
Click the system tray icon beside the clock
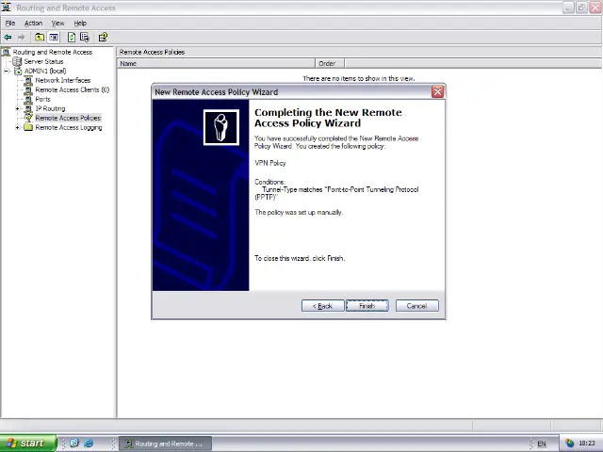(x=569, y=444)
